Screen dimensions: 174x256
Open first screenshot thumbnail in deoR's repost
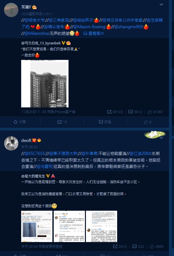point(37,226)
